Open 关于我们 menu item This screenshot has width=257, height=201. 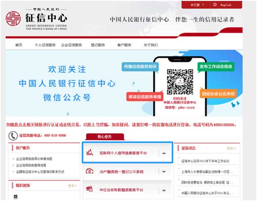coord(151,45)
